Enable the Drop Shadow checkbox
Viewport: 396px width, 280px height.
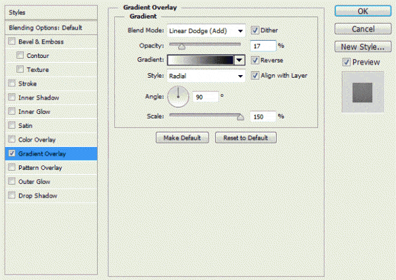tap(12, 196)
